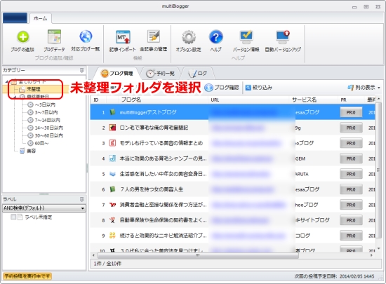
Task: Collapse the 全てのサイト tree root node
Action: [6, 81]
